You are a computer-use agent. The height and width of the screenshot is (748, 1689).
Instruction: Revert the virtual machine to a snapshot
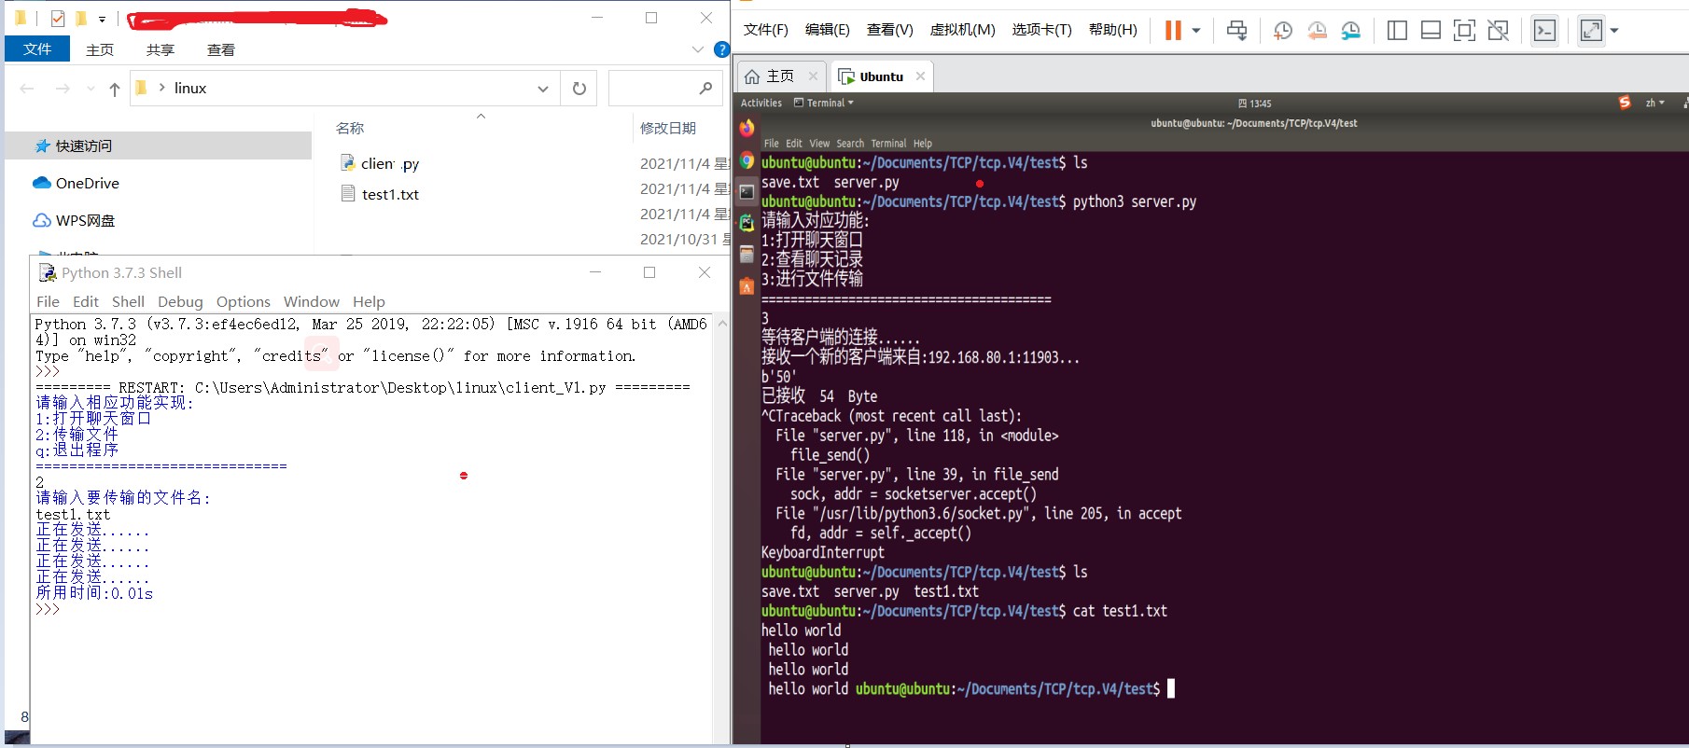click(1317, 30)
